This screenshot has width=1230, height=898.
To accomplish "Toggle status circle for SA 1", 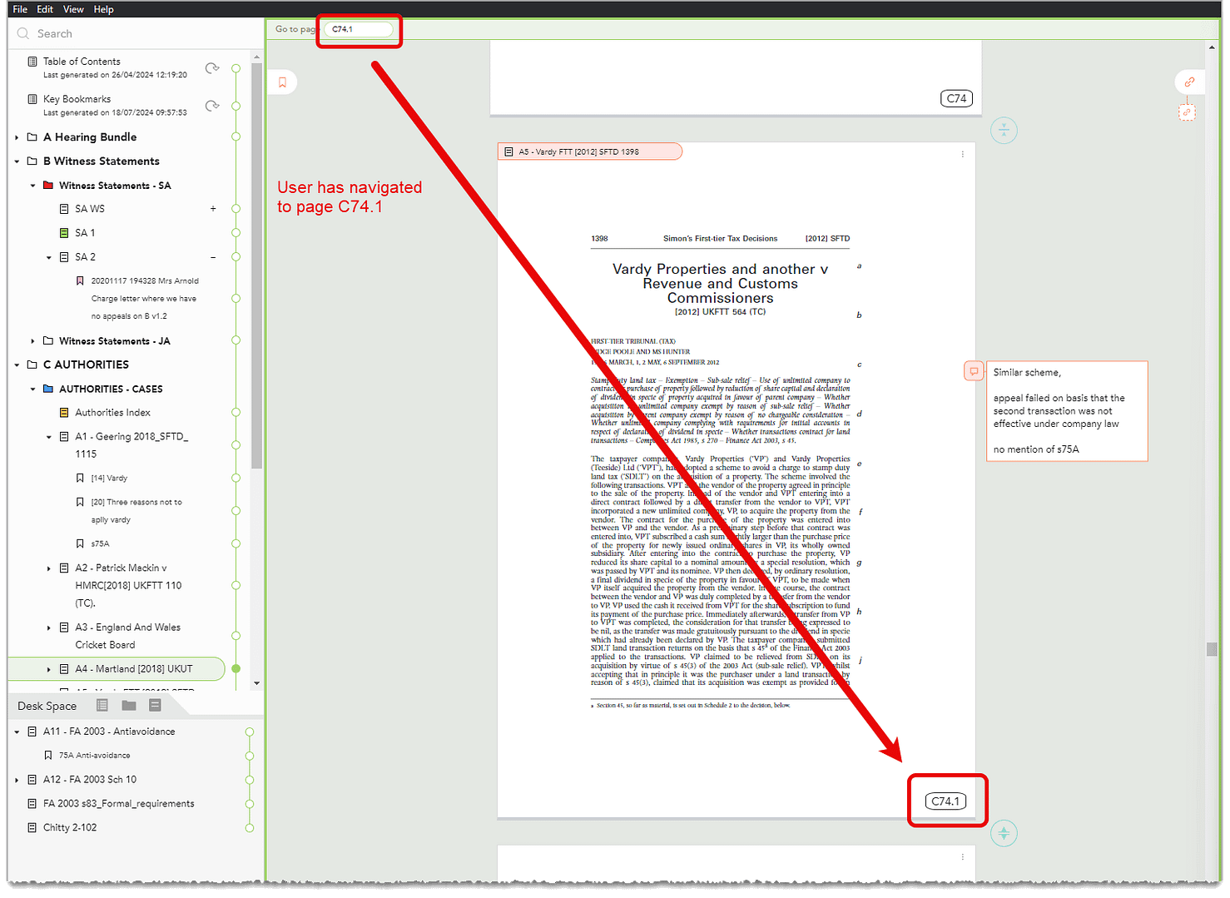I will 236,233.
